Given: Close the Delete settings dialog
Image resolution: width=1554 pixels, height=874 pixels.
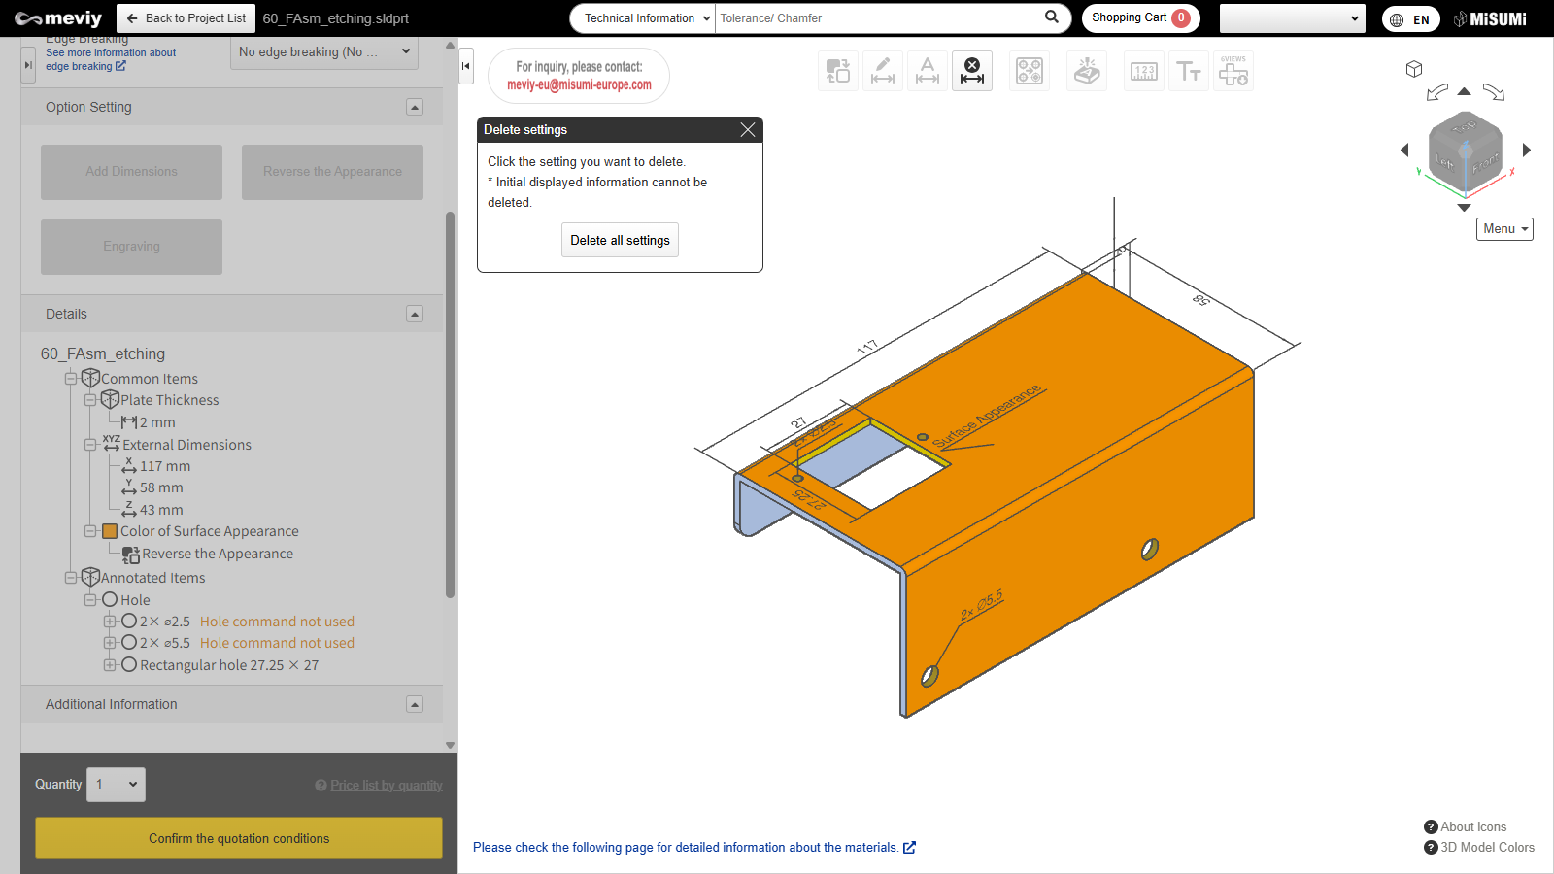Looking at the screenshot, I should (x=747, y=130).
